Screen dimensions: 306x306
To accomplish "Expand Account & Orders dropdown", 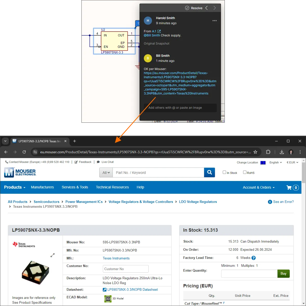I will point(259,187).
